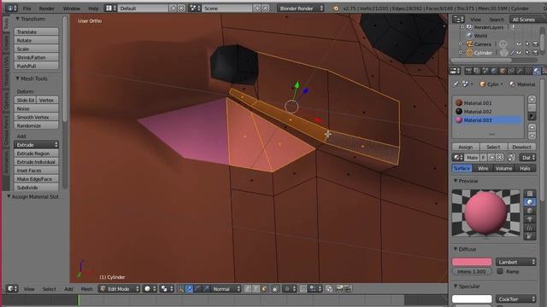Click the 3D manipulator toggle icon
The image size is (547, 307).
[180, 289]
